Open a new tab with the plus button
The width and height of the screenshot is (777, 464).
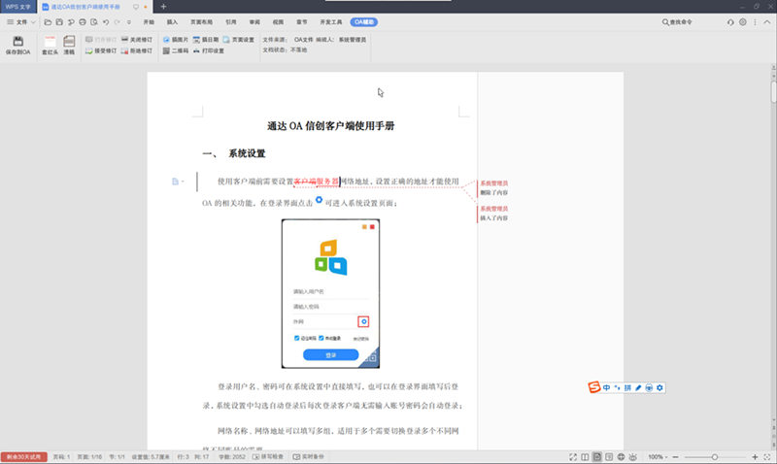tap(163, 7)
